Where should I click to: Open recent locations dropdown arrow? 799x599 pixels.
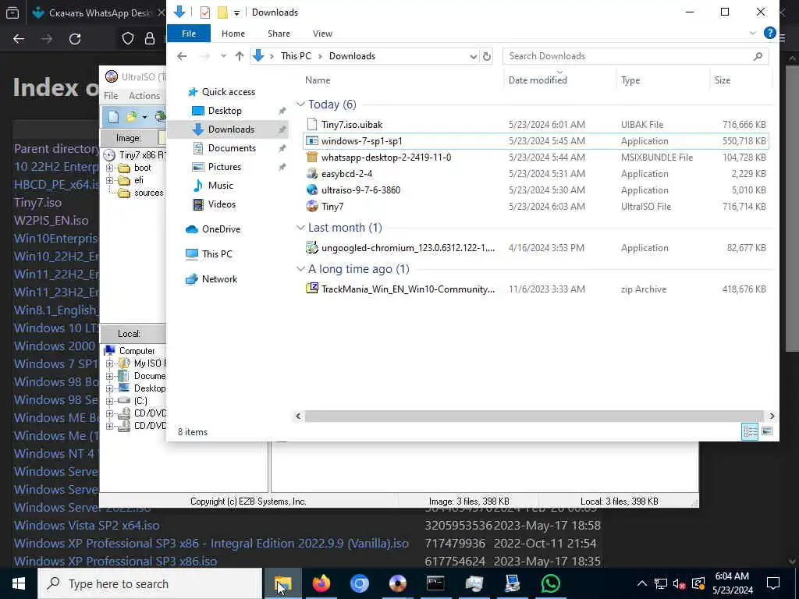tap(223, 56)
